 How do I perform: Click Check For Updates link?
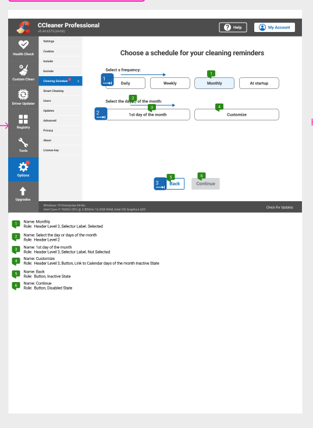[x=279, y=208]
